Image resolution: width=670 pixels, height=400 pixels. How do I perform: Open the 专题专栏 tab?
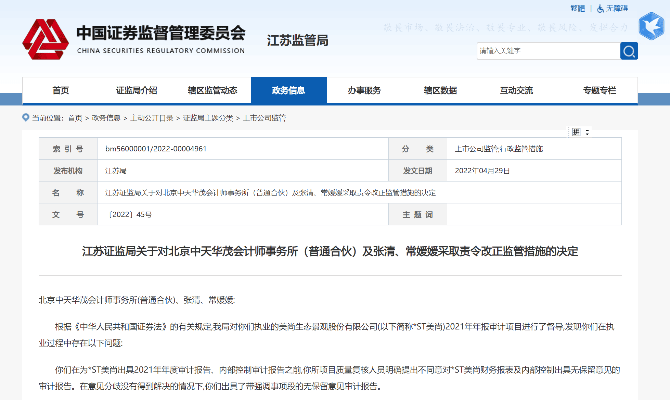click(600, 90)
